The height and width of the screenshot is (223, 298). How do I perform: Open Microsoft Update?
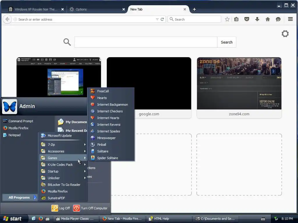click(x=63, y=136)
